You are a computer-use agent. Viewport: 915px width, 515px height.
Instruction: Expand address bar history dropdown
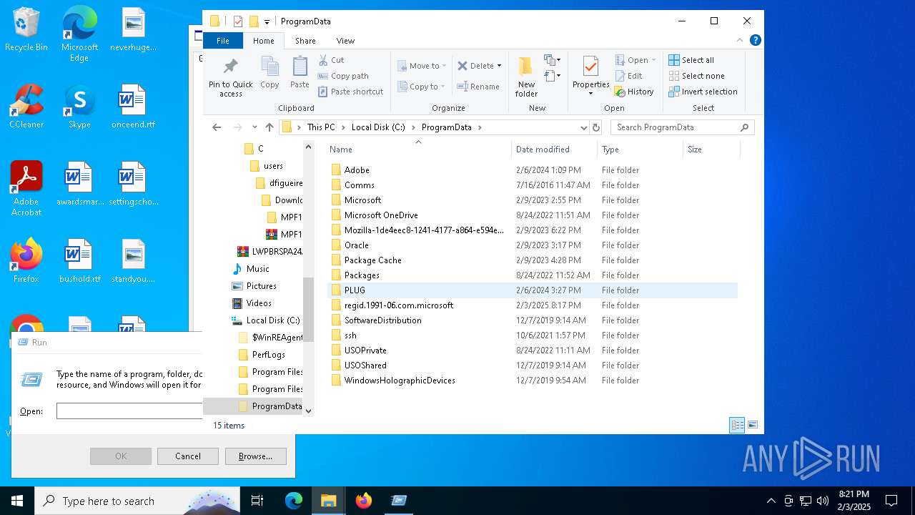pyautogui.click(x=583, y=127)
